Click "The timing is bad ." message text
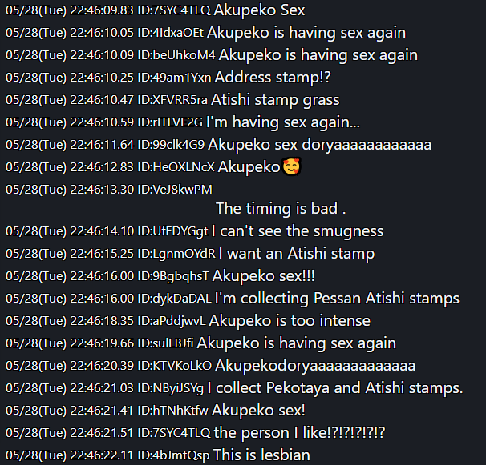Screen dimensions: 486x465 point(281,209)
